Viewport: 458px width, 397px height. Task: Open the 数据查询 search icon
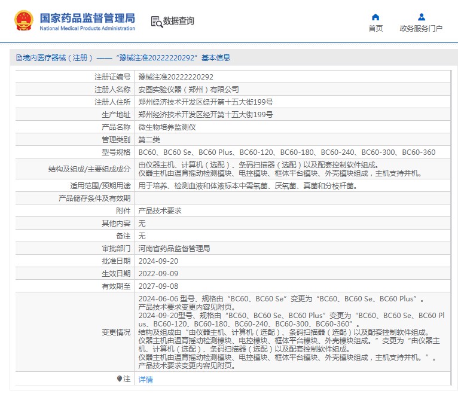coord(157,22)
